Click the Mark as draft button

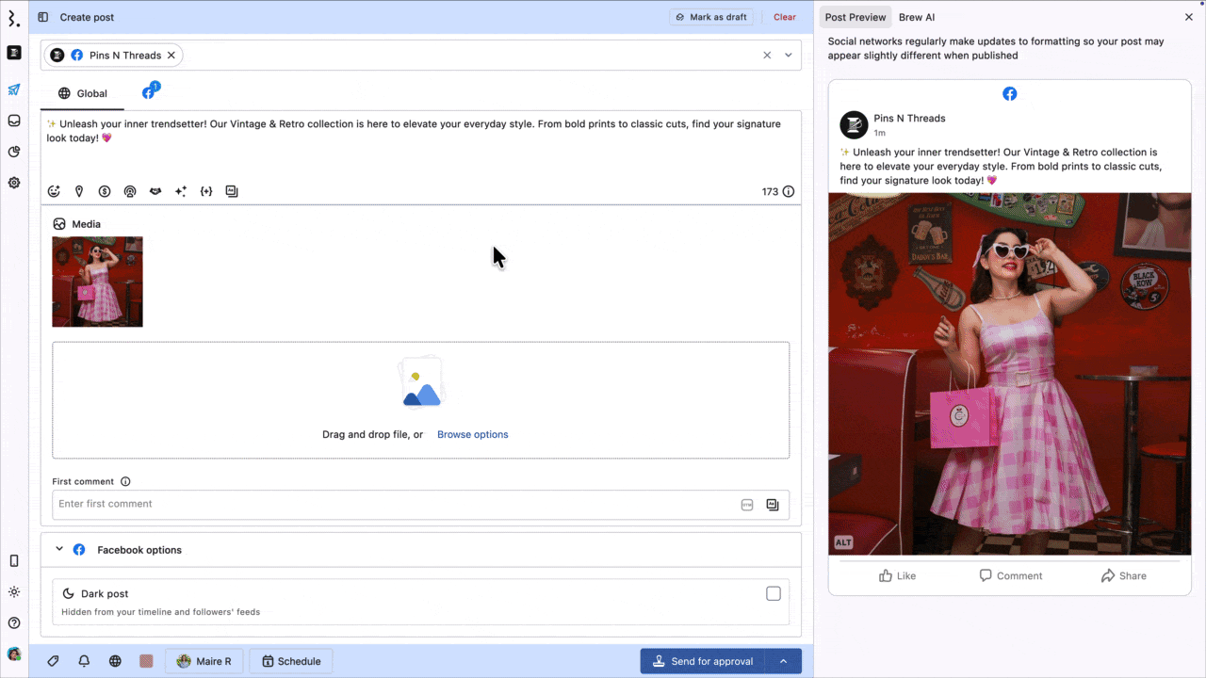pyautogui.click(x=711, y=17)
